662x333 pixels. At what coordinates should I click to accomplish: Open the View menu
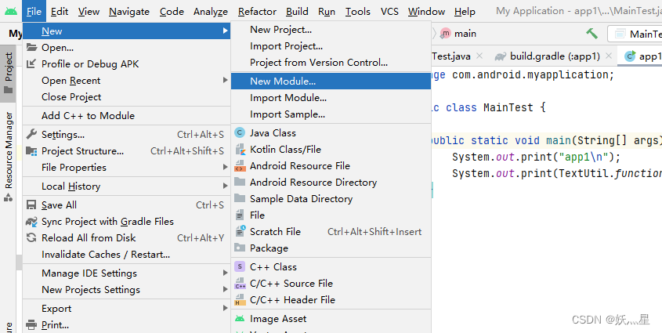tap(89, 12)
